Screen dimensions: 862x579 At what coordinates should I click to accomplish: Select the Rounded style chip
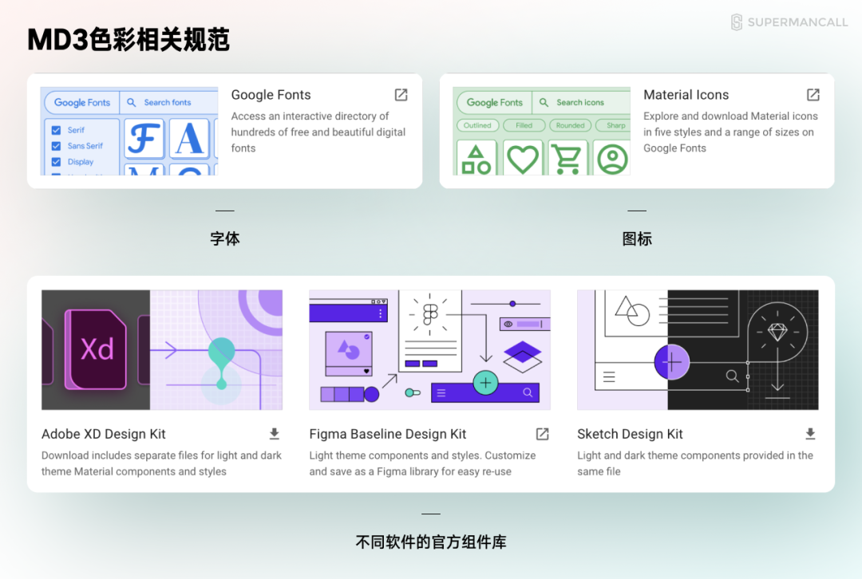pyautogui.click(x=570, y=125)
